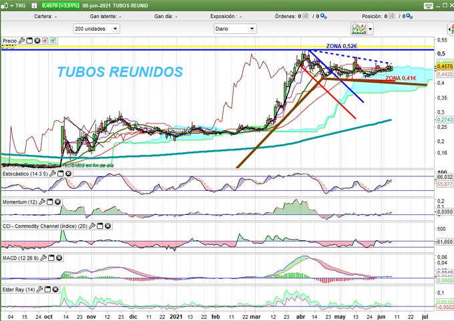This screenshot has height=321, width=454.
Task: Click the Gan día label
Action: click(x=164, y=17)
